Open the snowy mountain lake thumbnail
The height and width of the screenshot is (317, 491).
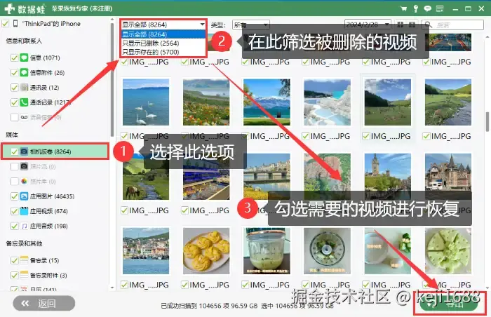coord(267,102)
